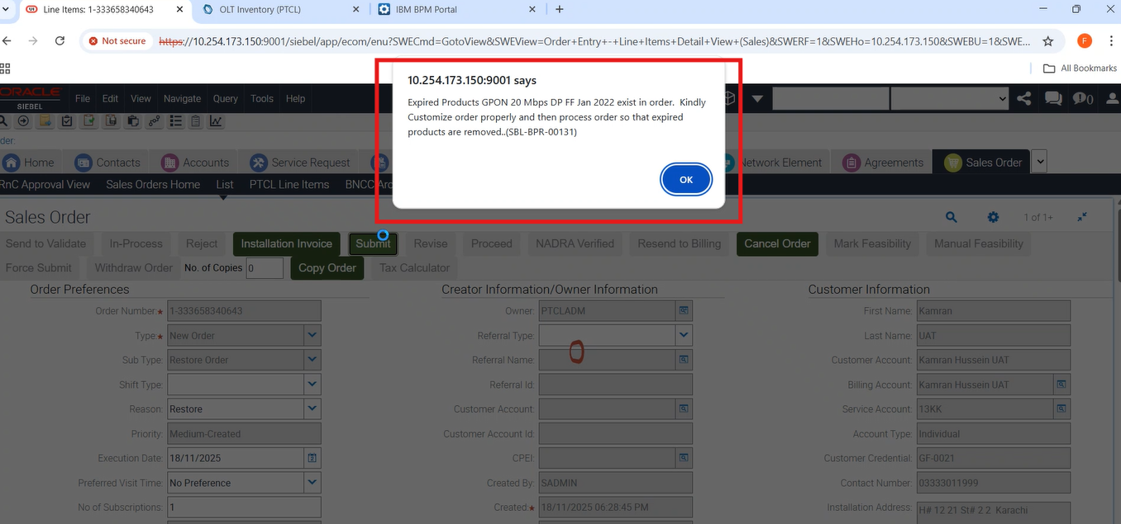This screenshot has height=524, width=1121.
Task: Click the Cancel Order button
Action: 777,243
